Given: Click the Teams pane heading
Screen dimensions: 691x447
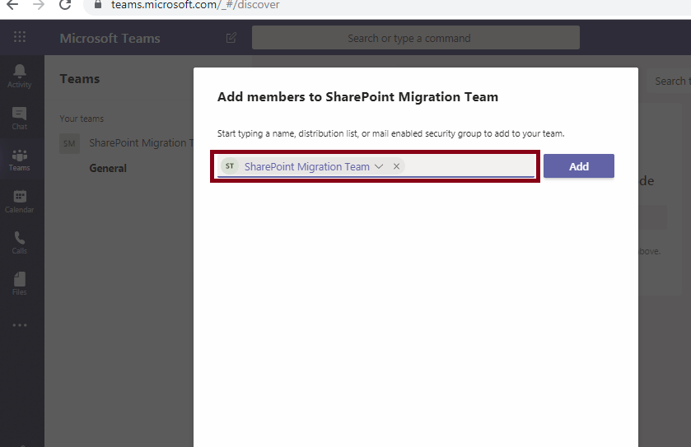Looking at the screenshot, I should point(80,79).
